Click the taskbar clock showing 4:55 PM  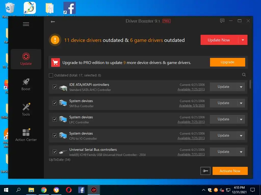pos(239,190)
